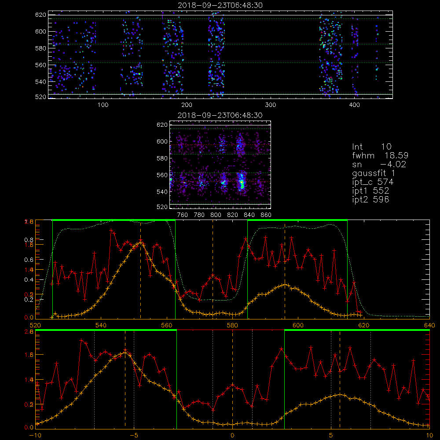Click y-axis label 580 on top plot
The height and width of the screenshot is (440, 440).
click(40, 48)
